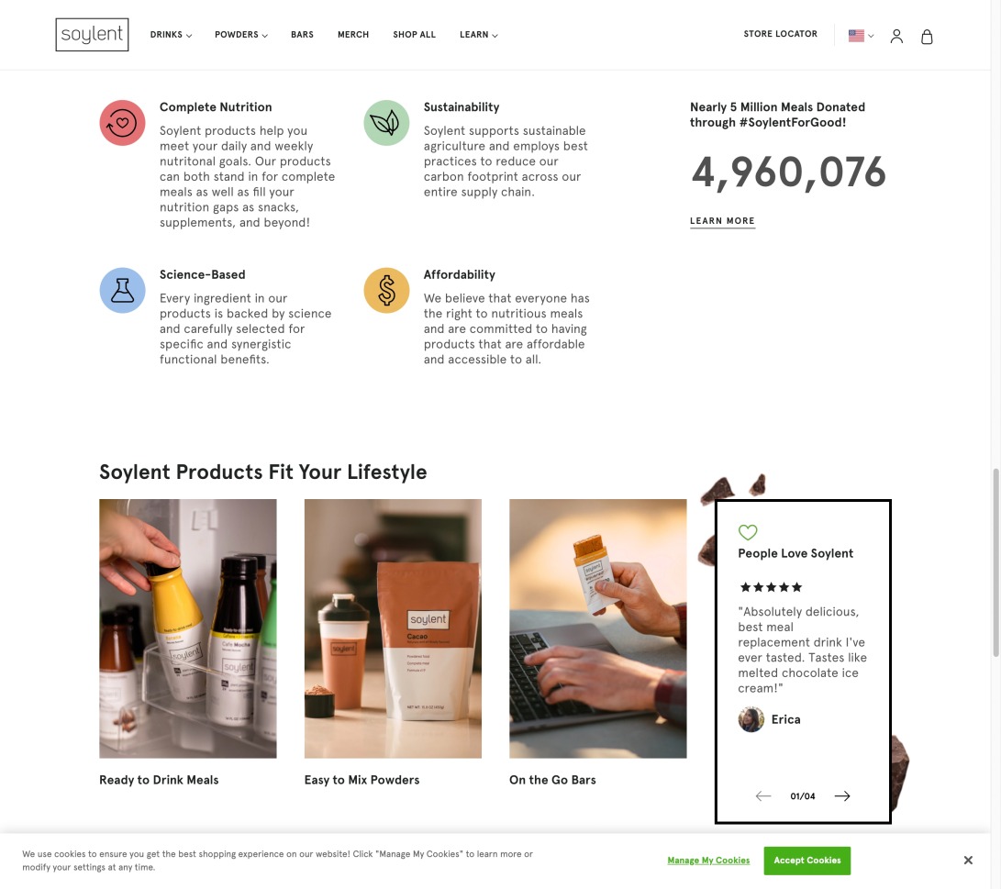Go to next review with right arrow

[842, 795]
